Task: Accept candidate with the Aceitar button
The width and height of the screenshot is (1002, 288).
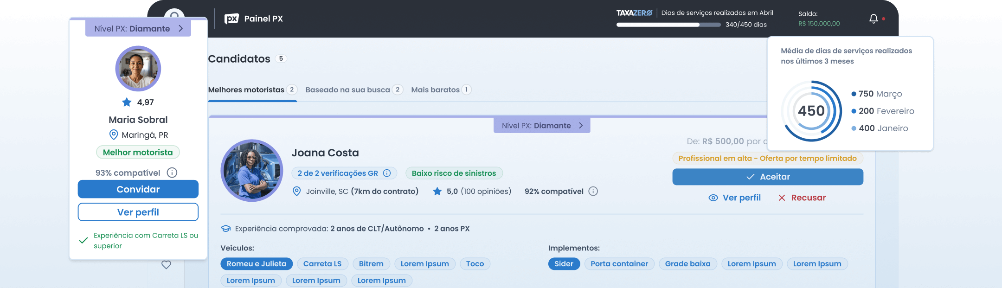Action: click(767, 177)
